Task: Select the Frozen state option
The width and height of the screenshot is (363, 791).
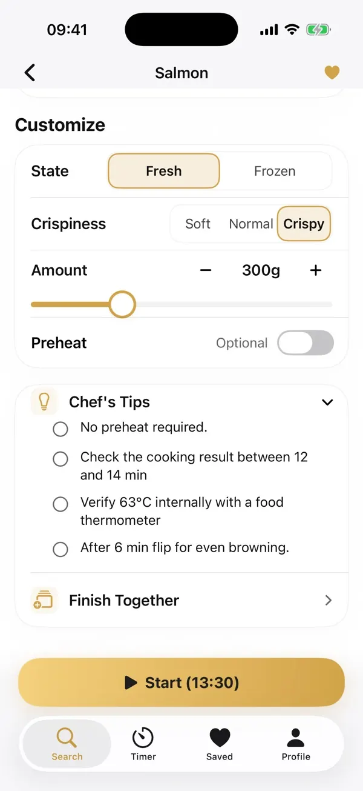Action: click(x=275, y=171)
